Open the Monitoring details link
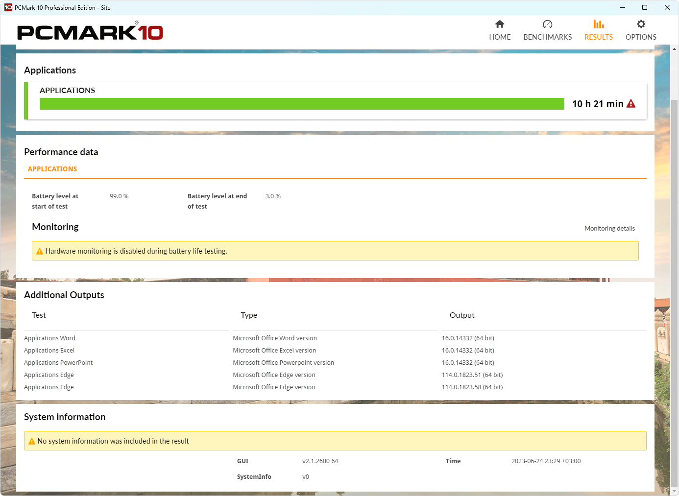679x496 pixels. tap(609, 229)
